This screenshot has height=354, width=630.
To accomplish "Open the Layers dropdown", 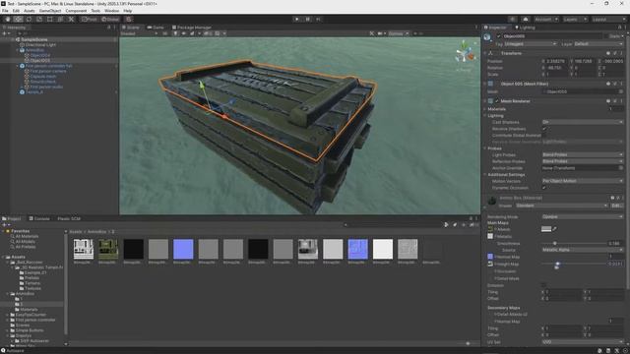I will click(x=575, y=19).
